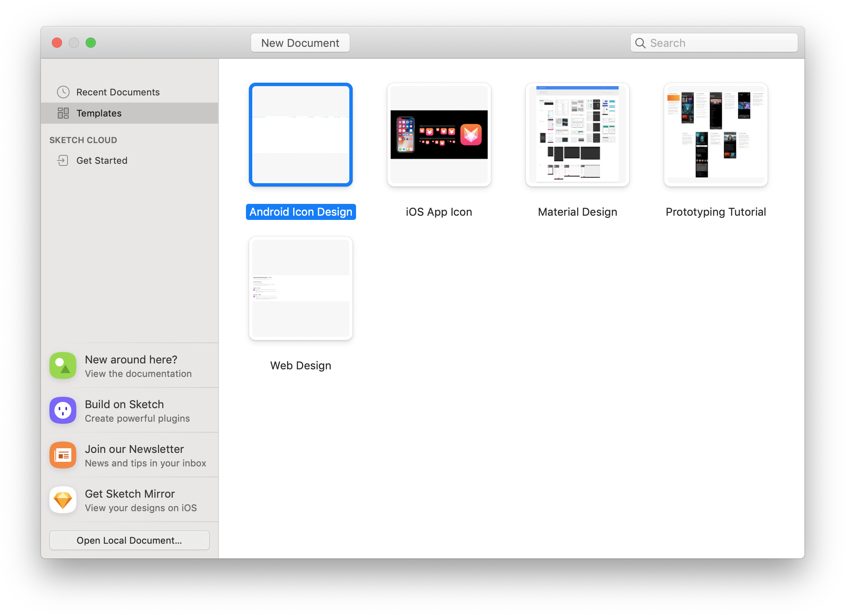Click the 'Web Design' label

[301, 366]
